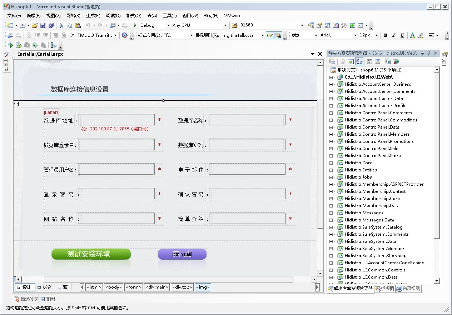452x315 pixels.
Task: Click the 电子邮件 input field
Action: click(x=247, y=169)
